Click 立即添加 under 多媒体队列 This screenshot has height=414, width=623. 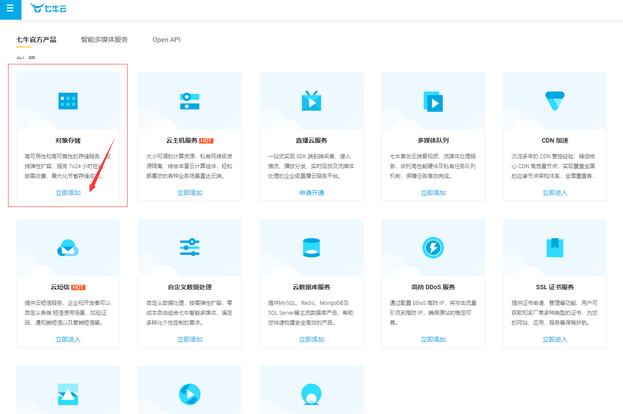click(x=433, y=193)
